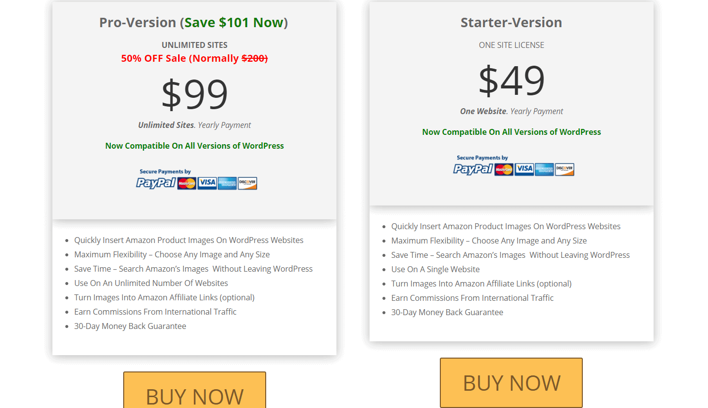Click the Visa icon in Pro-Version card
This screenshot has width=708, height=408.
click(207, 183)
